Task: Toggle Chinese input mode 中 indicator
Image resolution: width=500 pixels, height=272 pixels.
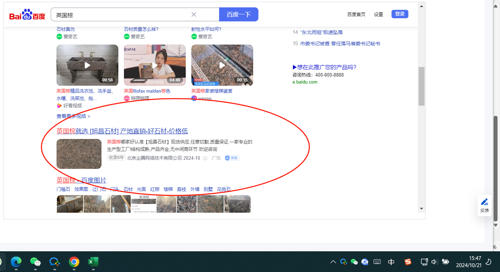Action: (x=391, y=262)
